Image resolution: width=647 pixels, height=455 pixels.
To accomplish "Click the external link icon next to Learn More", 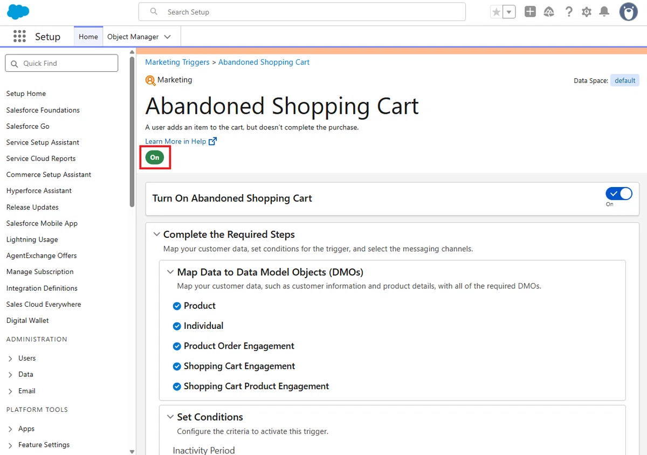I will tap(212, 141).
